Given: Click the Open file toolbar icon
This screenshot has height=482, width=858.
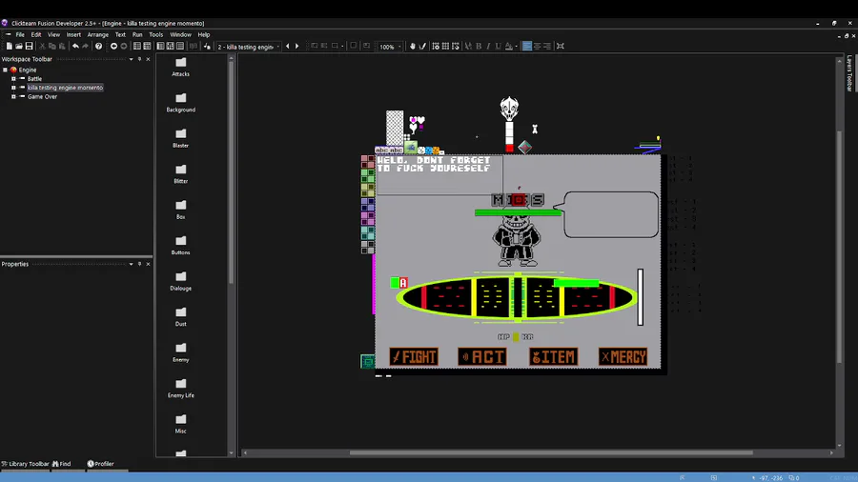Looking at the screenshot, I should tap(19, 47).
